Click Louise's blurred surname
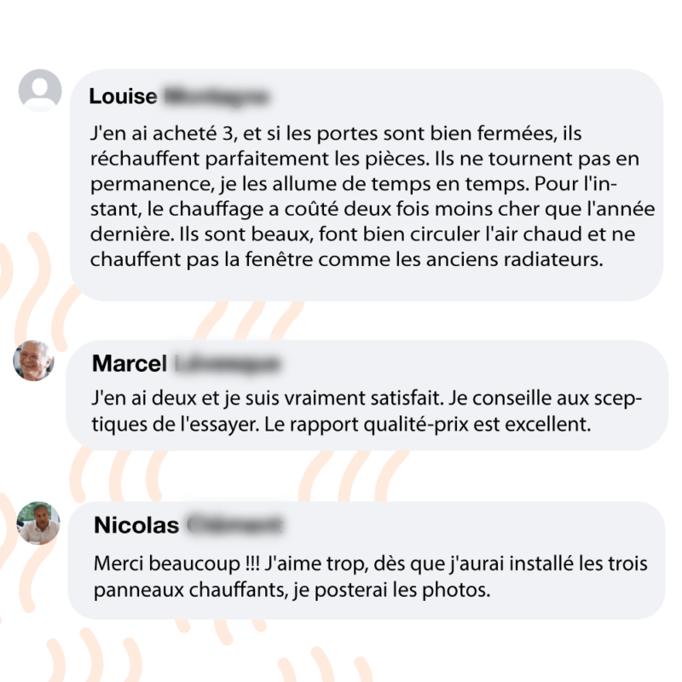 coord(216,96)
